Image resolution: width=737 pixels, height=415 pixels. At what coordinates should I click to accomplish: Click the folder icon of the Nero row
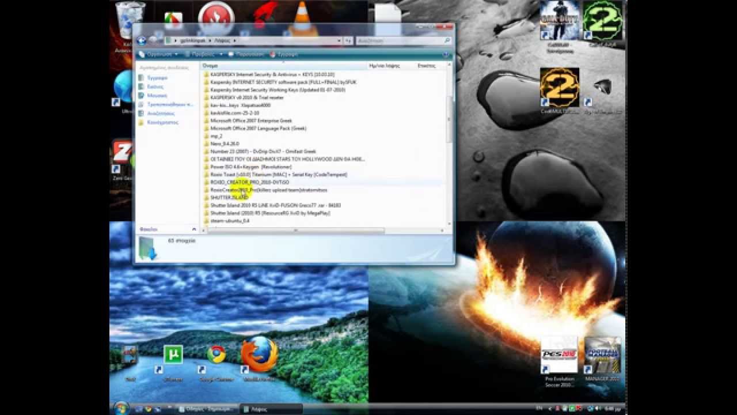206,144
